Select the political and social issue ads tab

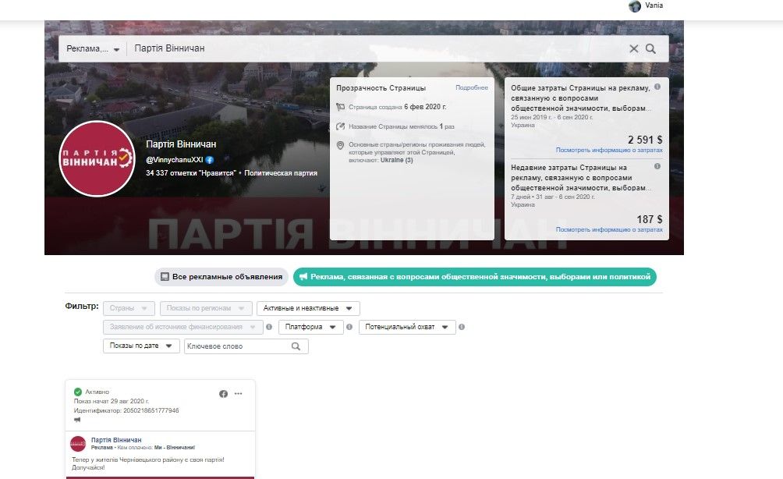[474, 277]
